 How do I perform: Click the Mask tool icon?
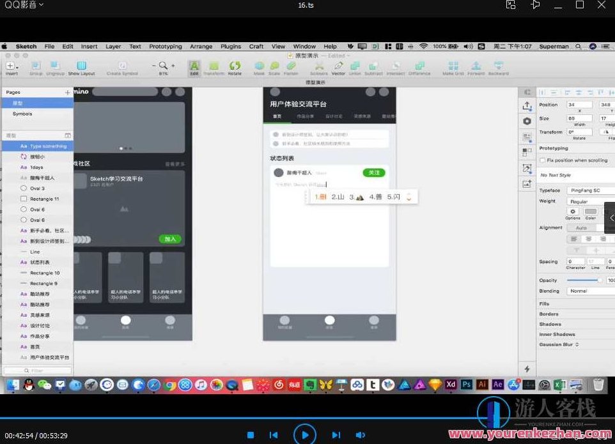click(259, 66)
